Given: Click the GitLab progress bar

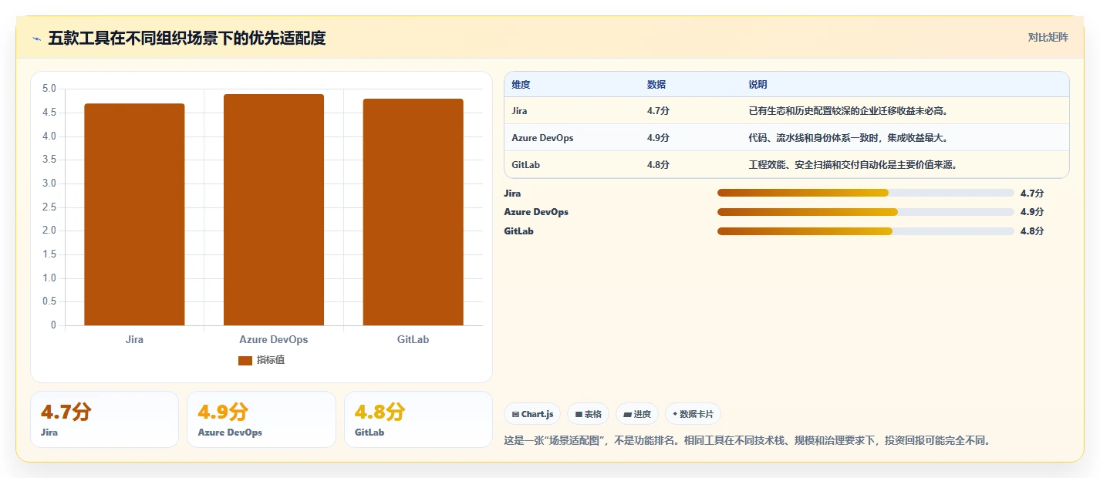Looking at the screenshot, I should tap(865, 231).
